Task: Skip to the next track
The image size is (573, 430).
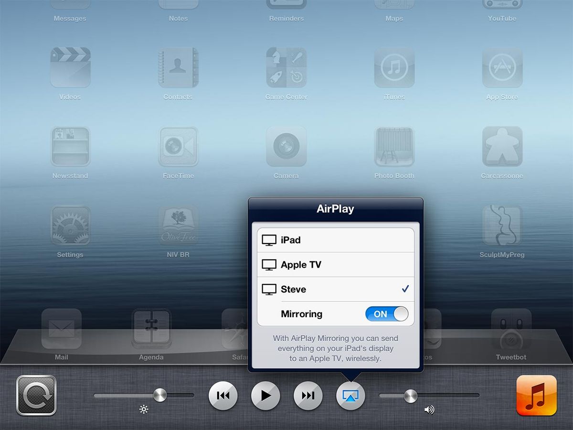Action: (x=308, y=395)
